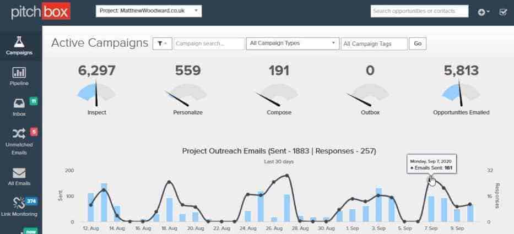Click the 7. Sep axis label

point(431,228)
